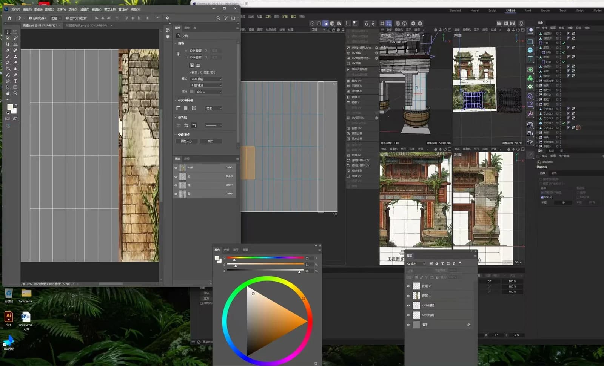Hide the RGB channel eye icon
Image resolution: width=604 pixels, height=366 pixels.
pos(176,167)
